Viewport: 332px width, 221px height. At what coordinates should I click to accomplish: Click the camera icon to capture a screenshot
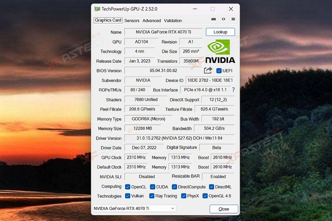pos(213,19)
